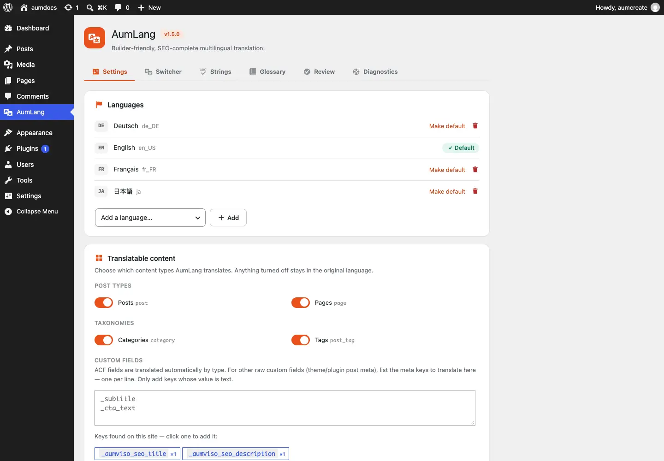Make Deutsch the default language
Image resolution: width=664 pixels, height=461 pixels.
447,126
